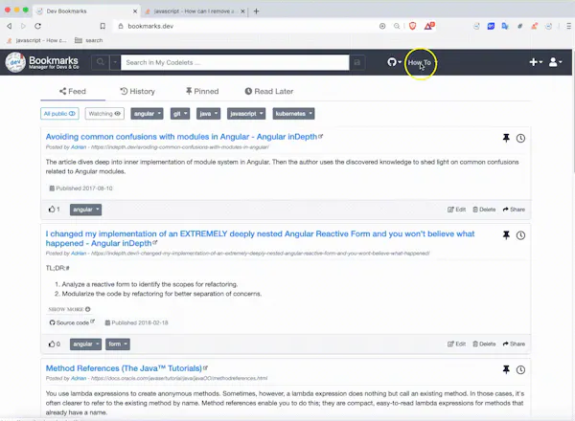575x421 pixels.
Task: Expand SHOW MORE on the Reactive Form bookmark
Action: click(x=69, y=309)
